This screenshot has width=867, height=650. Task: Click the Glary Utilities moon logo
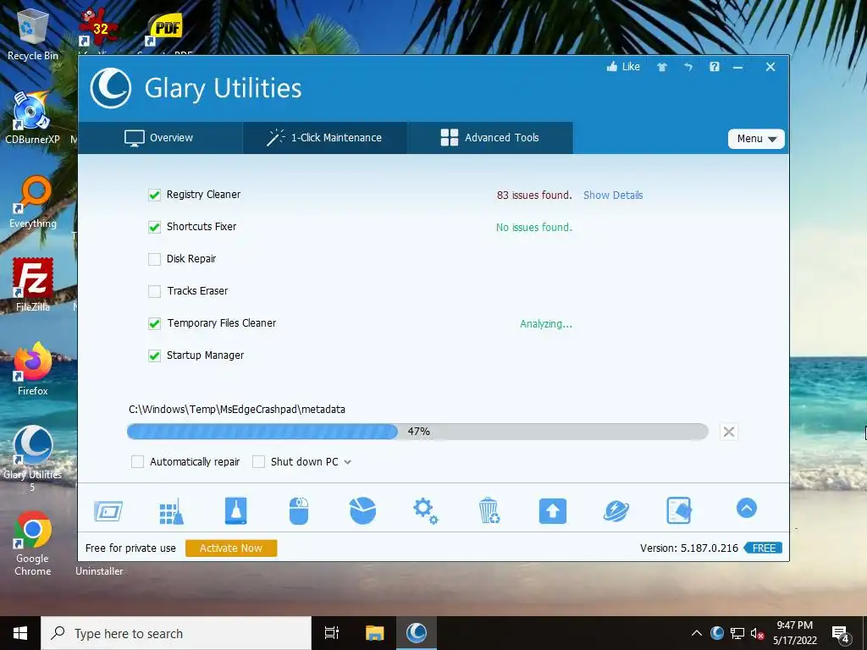111,88
